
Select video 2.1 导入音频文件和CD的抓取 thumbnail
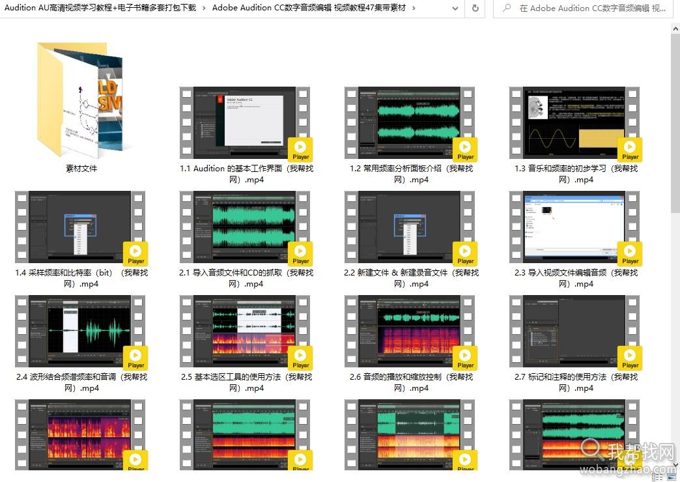pyautogui.click(x=245, y=227)
